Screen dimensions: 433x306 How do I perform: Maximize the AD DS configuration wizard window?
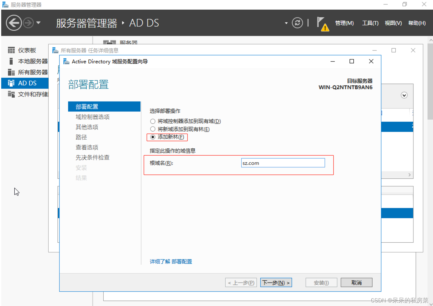point(352,61)
